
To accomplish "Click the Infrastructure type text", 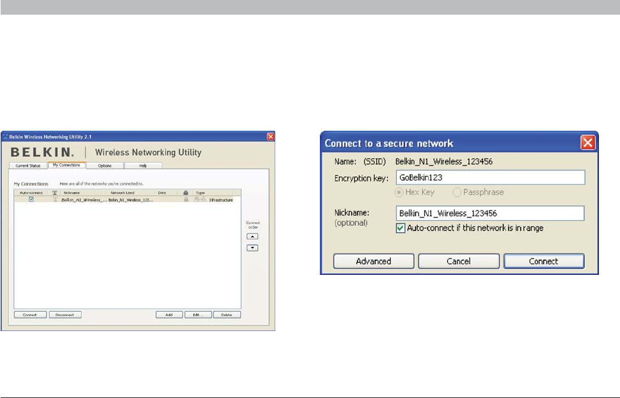I will click(221, 200).
